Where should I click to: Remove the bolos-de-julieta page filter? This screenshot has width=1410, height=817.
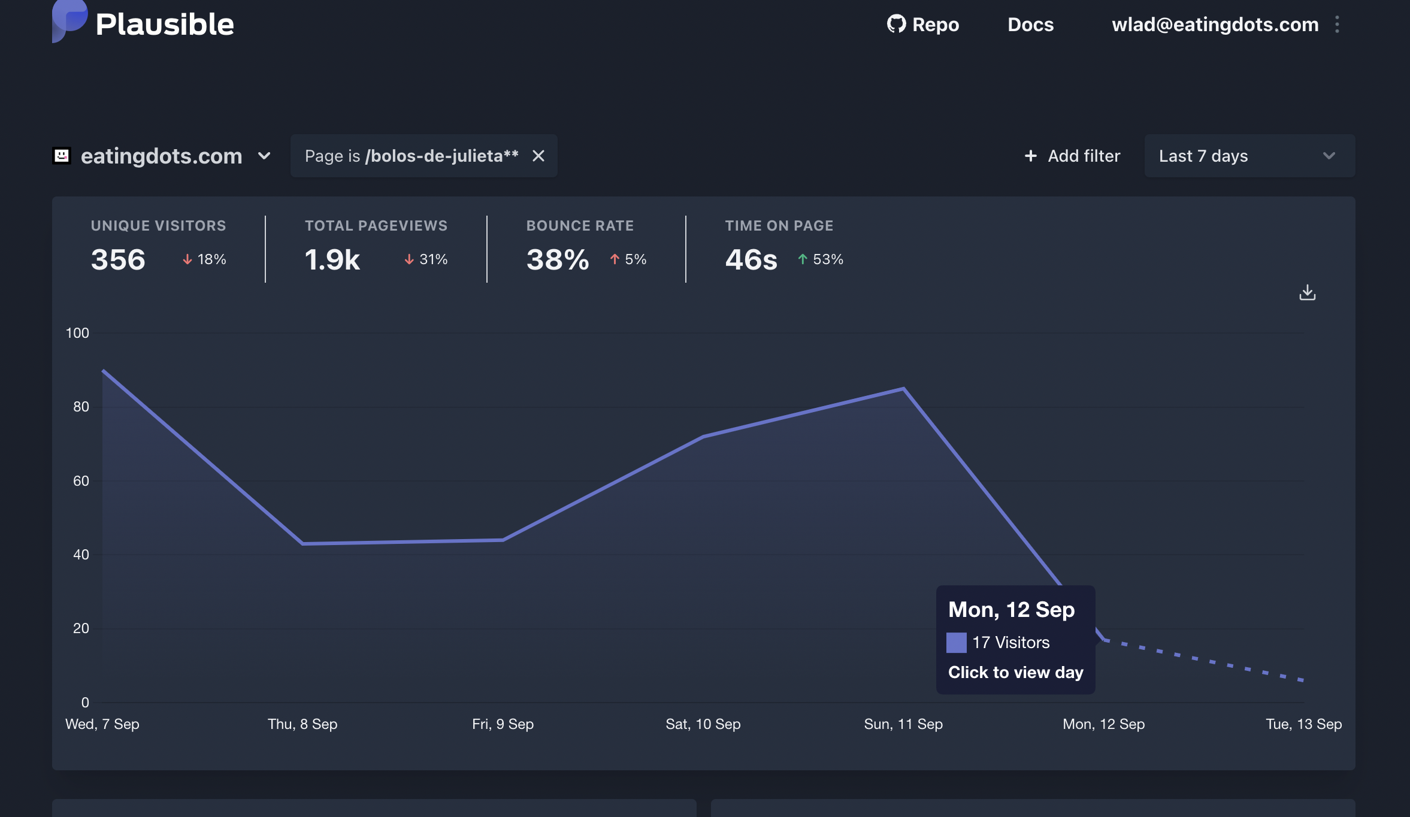click(538, 156)
